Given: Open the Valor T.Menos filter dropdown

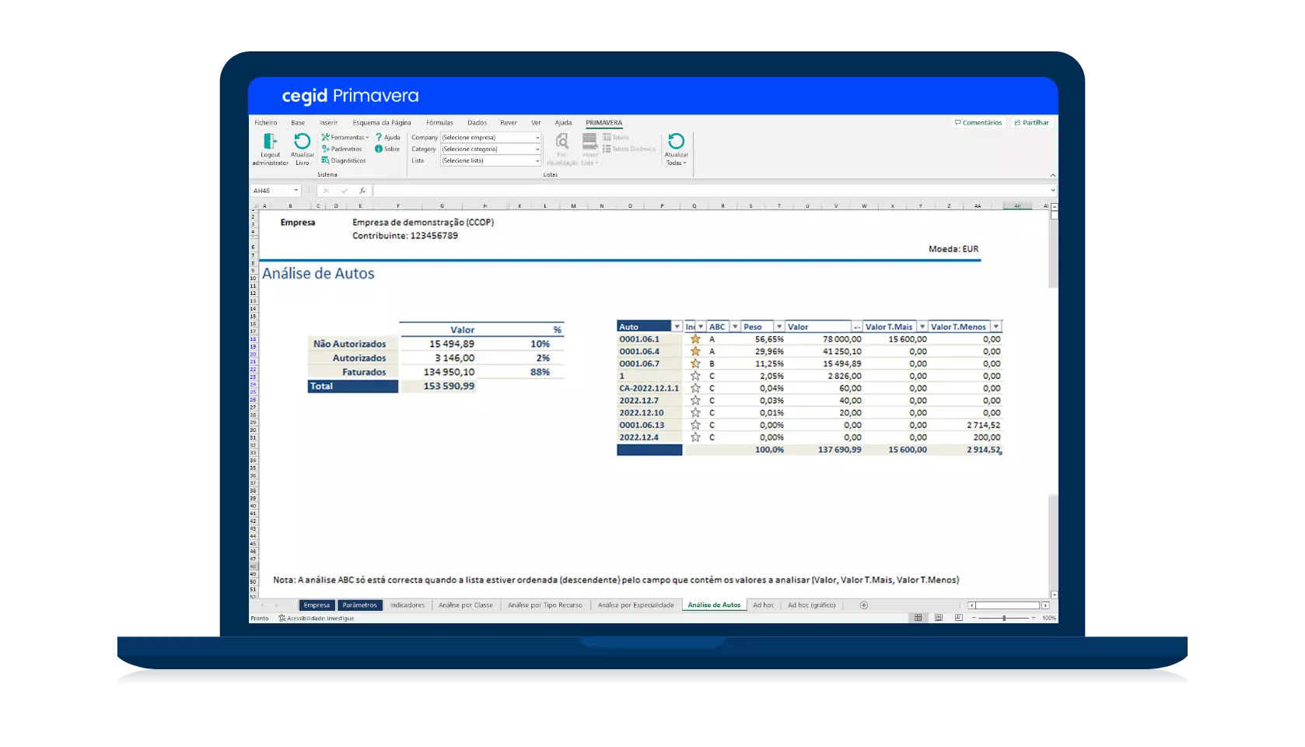Looking at the screenshot, I should 996,327.
